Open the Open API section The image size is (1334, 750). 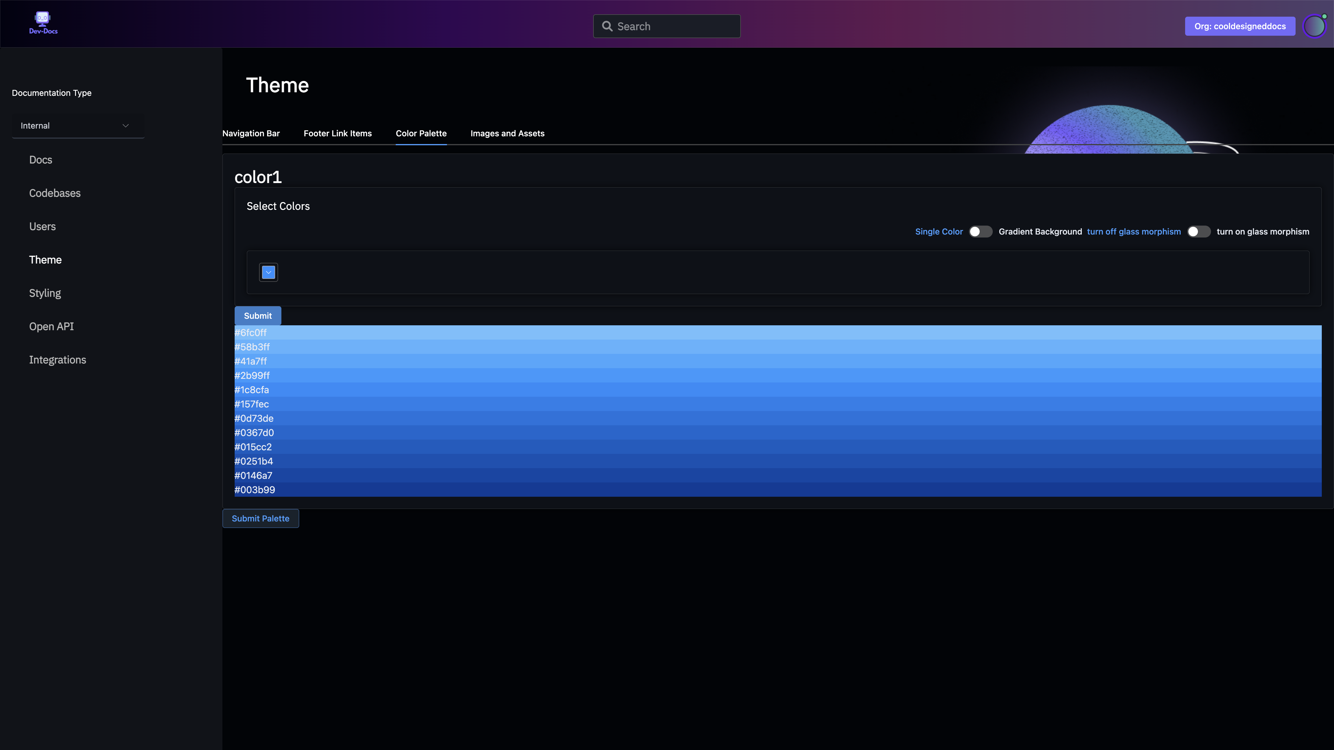[51, 326]
